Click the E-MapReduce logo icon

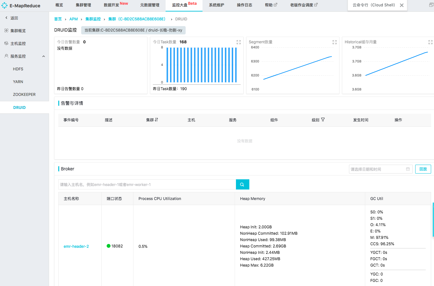click(4, 5)
